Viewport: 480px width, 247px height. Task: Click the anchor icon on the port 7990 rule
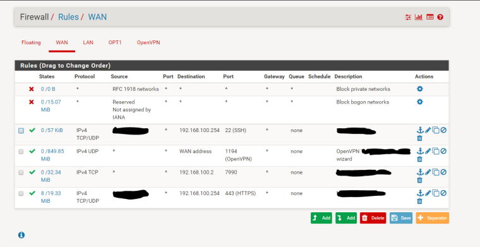[420, 172]
